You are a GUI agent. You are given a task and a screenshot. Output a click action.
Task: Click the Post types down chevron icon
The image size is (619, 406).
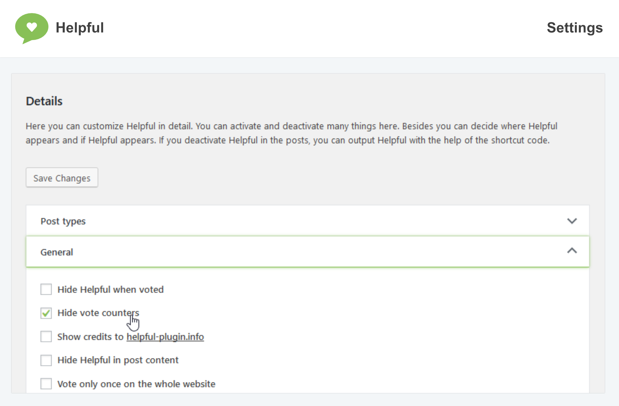click(x=572, y=221)
